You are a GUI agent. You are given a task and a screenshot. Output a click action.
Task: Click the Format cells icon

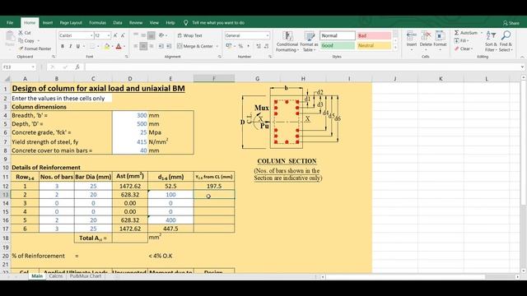click(x=440, y=37)
